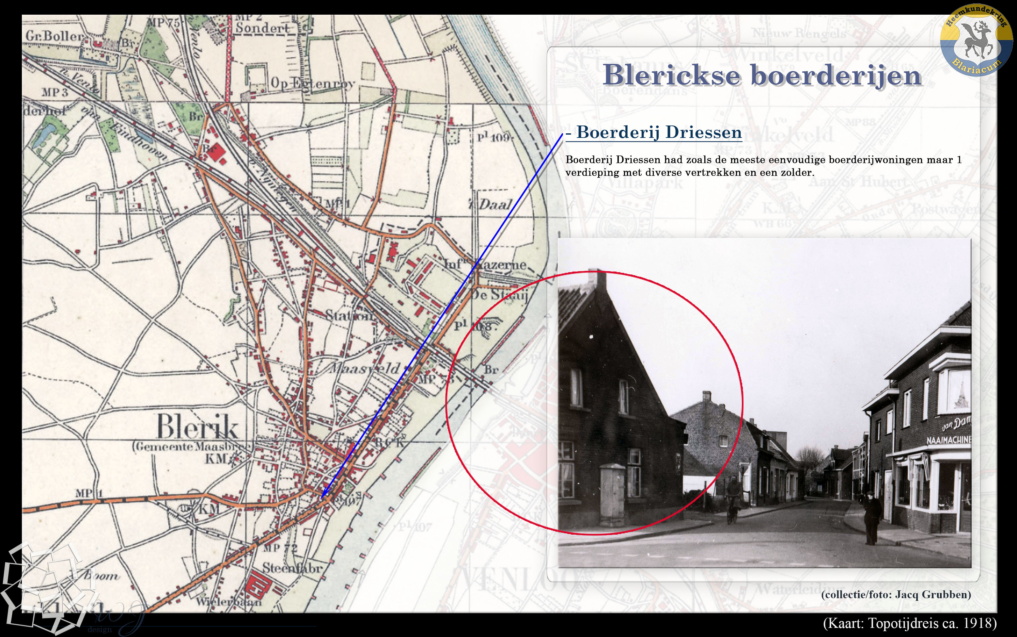The image size is (1017, 637).
Task: Open the Boerderij Driessen heading link
Action: 653,132
